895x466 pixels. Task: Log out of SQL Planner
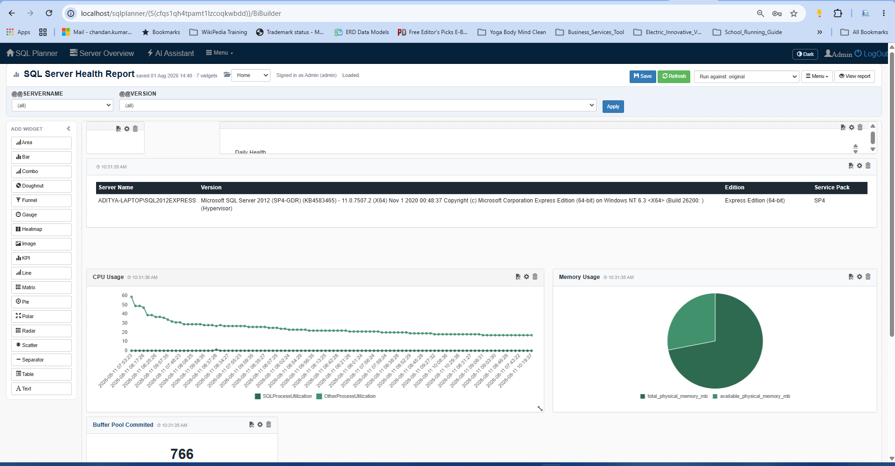871,54
